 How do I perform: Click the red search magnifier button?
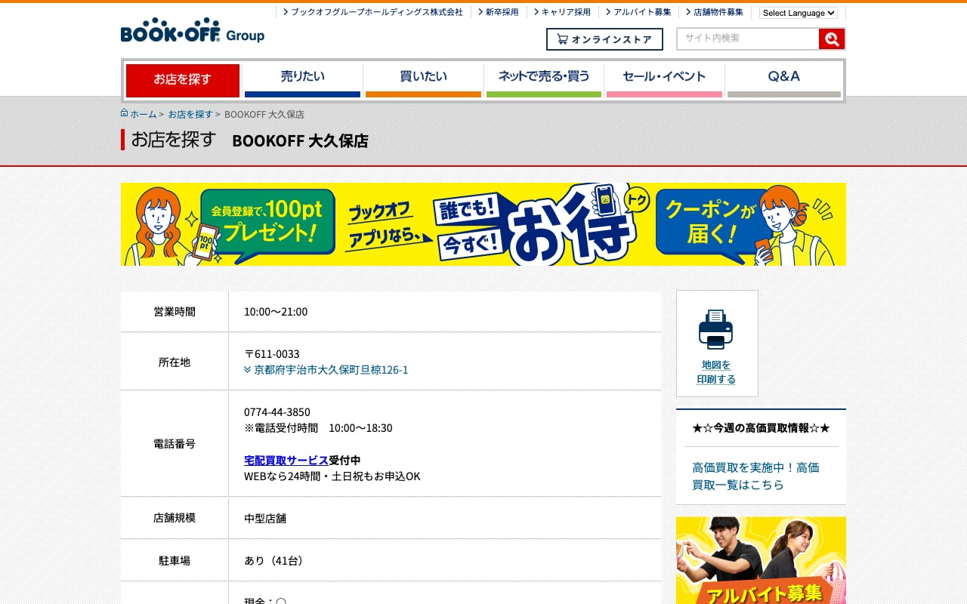[832, 39]
